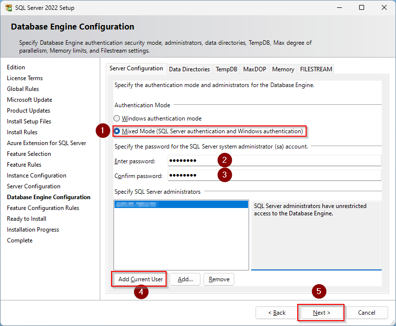Click the SQL Server Setup title bar icon

click(8, 8)
